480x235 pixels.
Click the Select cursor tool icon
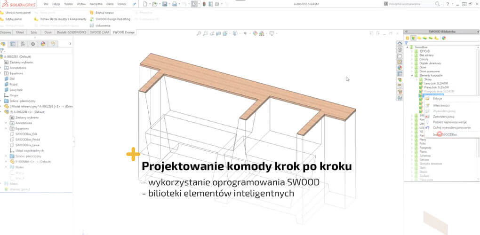pyautogui.click(x=194, y=4)
